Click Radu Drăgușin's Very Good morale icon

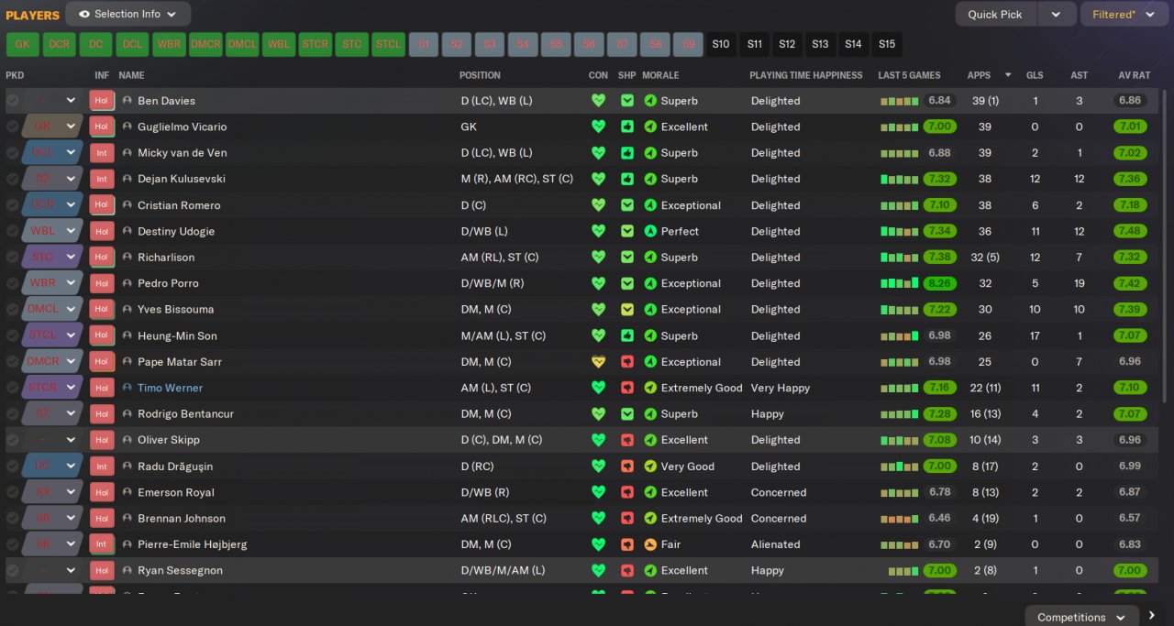pyautogui.click(x=650, y=467)
